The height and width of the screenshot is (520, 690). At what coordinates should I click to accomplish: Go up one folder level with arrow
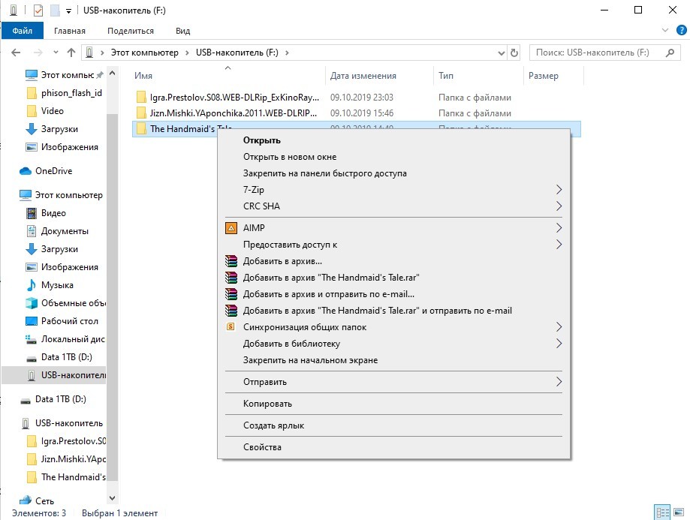[71, 53]
